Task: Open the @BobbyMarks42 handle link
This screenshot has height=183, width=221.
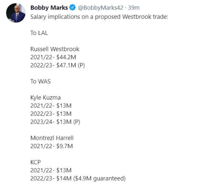Action: (x=101, y=8)
